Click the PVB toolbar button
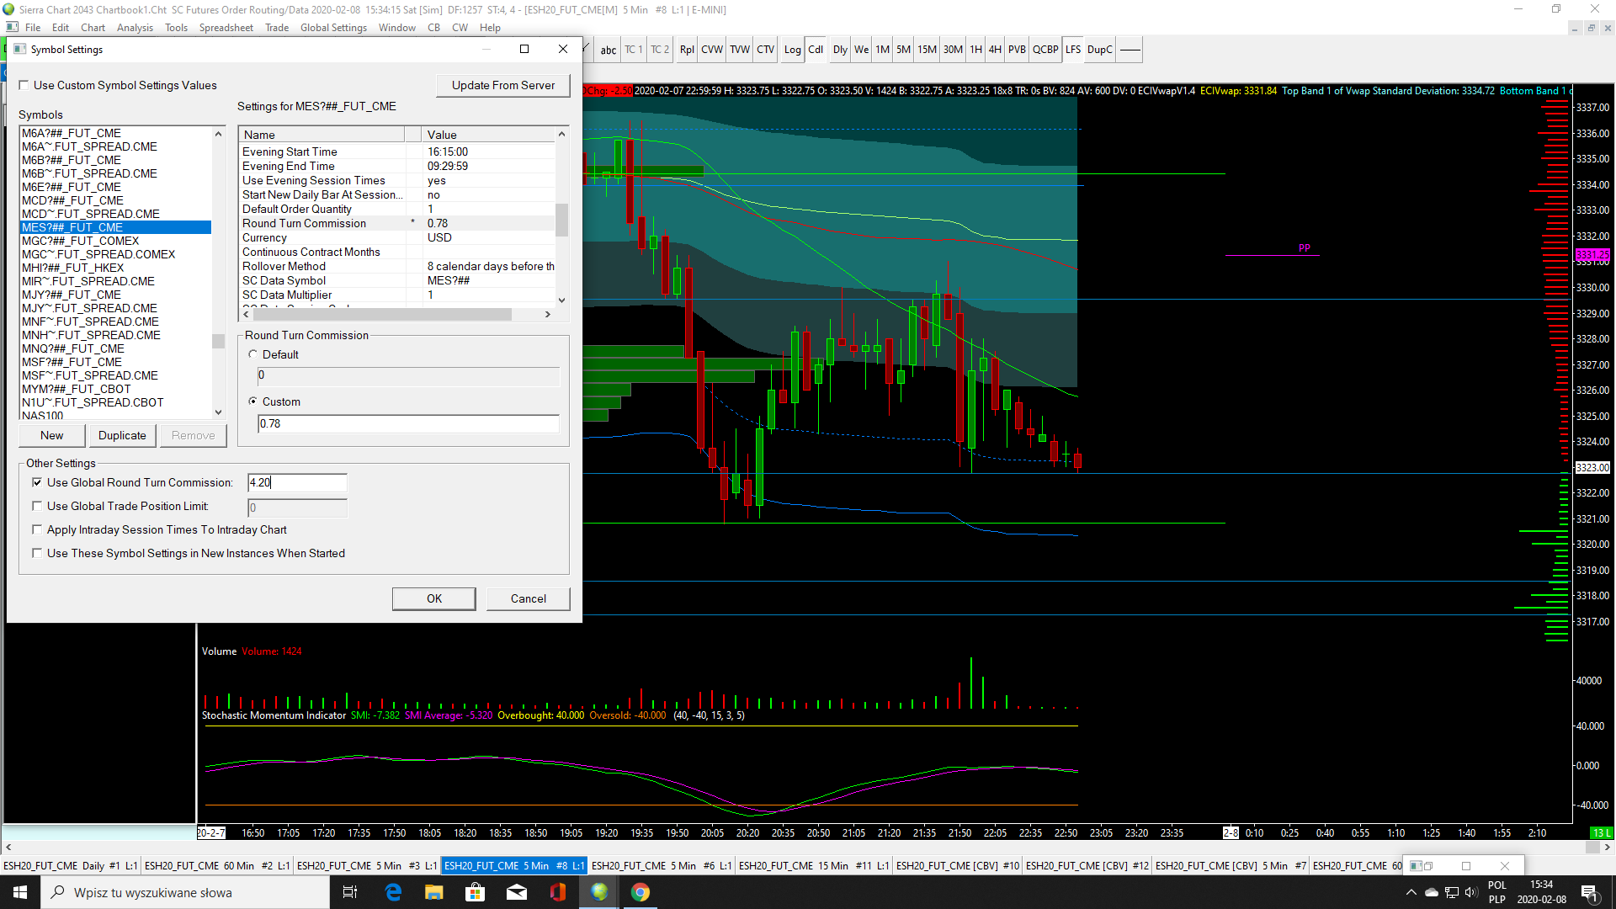This screenshot has width=1616, height=909. pos(1017,50)
